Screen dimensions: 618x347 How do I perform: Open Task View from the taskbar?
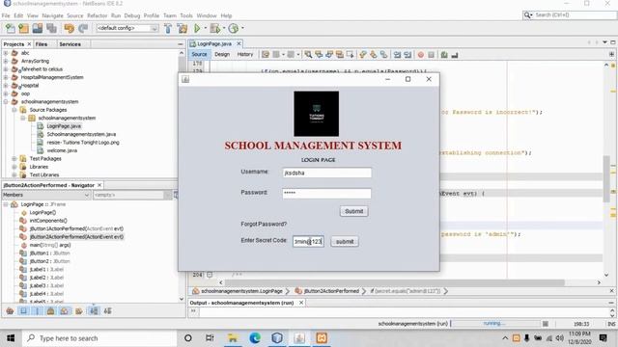[210, 338]
